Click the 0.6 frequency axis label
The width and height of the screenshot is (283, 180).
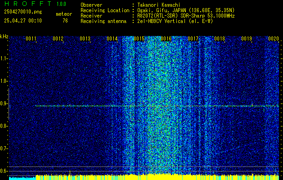point(4,171)
